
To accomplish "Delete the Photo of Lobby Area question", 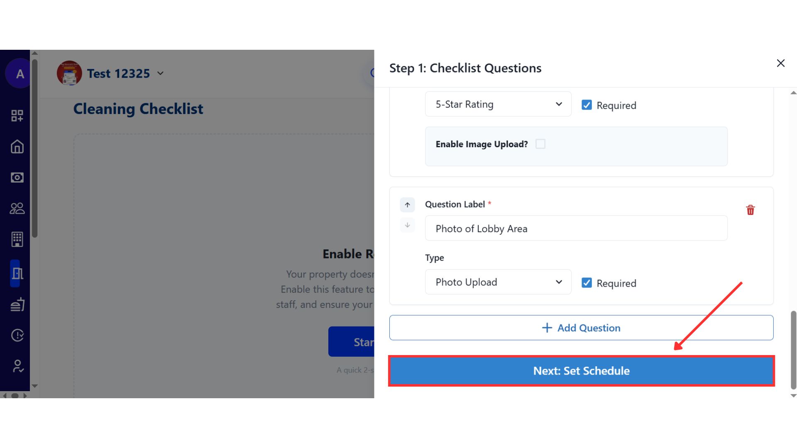I will 750,210.
